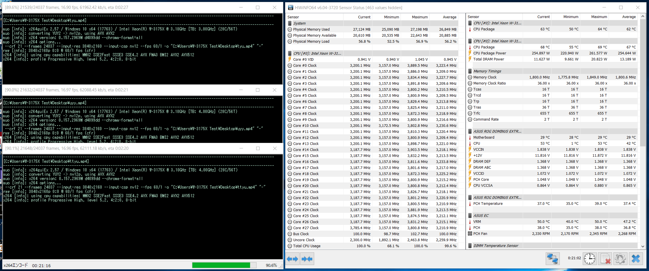This screenshot has width=649, height=271.
Task: Click the fan icon beside PCH Fan
Action: [x=470, y=233]
